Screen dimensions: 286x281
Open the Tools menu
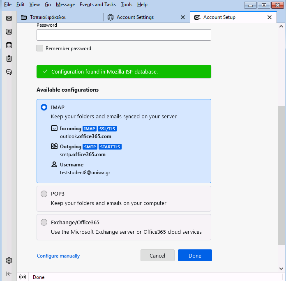click(x=127, y=5)
